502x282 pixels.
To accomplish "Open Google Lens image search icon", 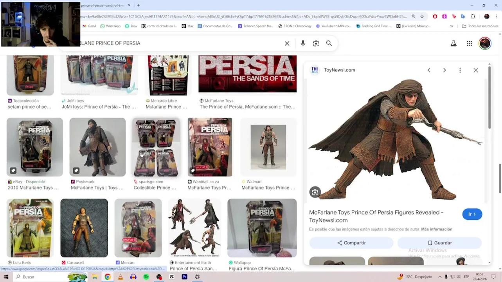I will coord(316,43).
